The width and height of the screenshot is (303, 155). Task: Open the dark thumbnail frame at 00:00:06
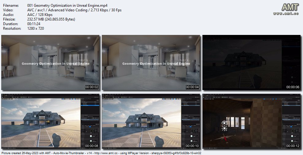pos(251,62)
